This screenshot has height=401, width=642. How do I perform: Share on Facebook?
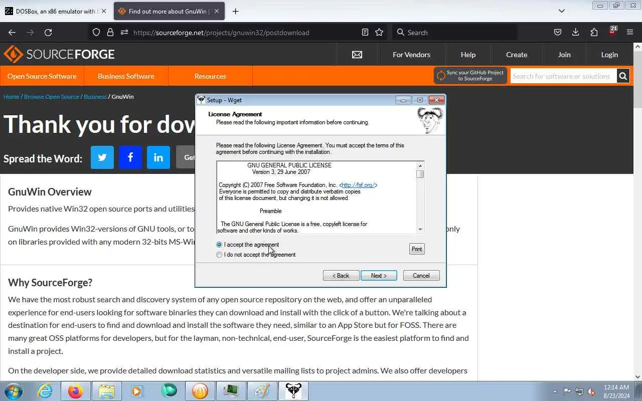(130, 157)
